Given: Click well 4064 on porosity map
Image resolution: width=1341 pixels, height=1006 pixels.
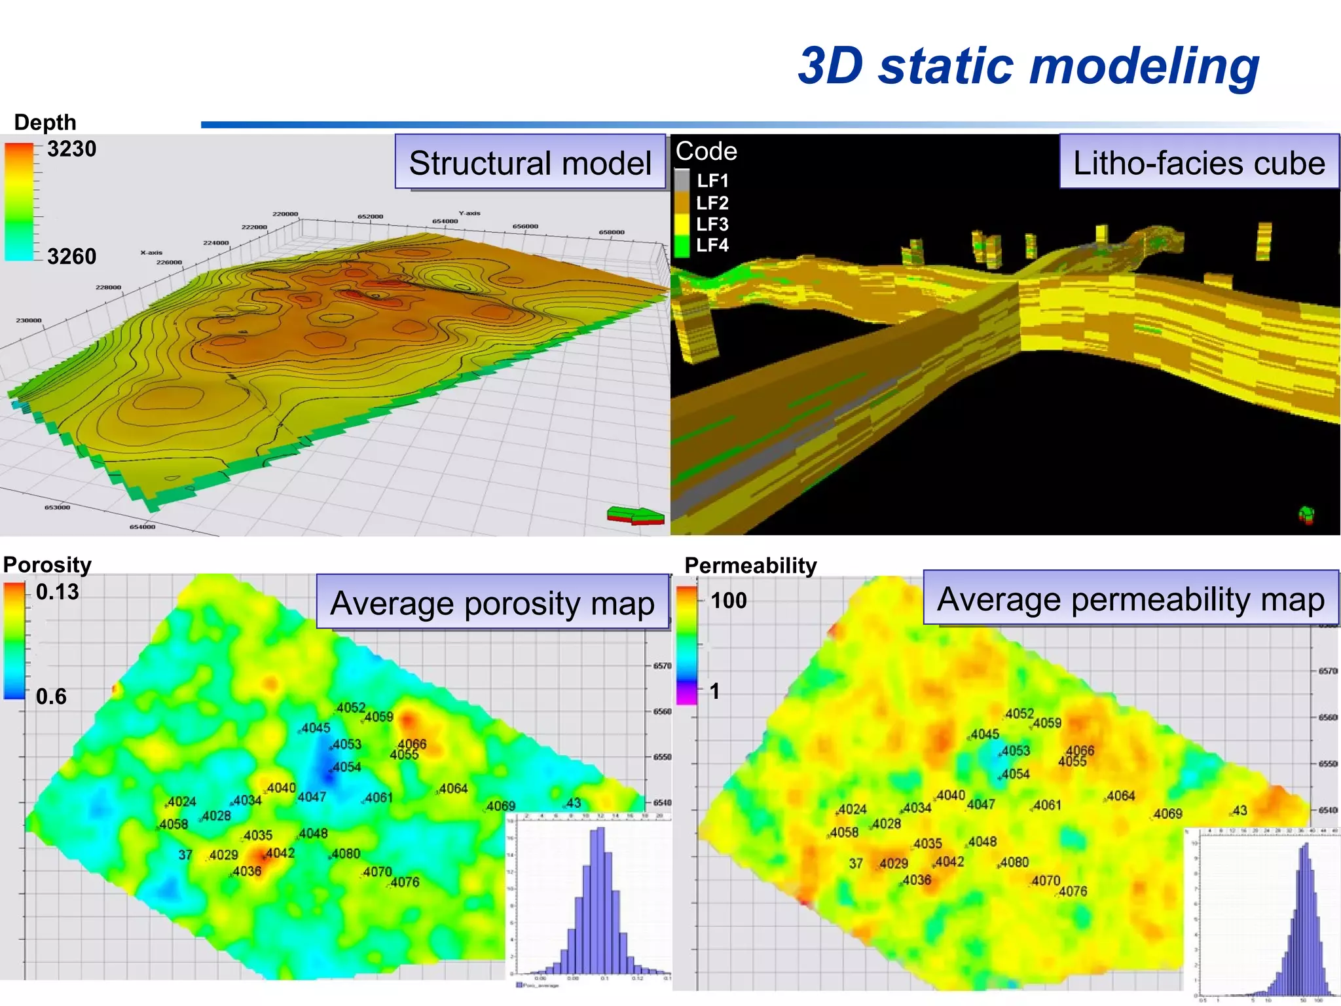Looking at the screenshot, I should [453, 789].
